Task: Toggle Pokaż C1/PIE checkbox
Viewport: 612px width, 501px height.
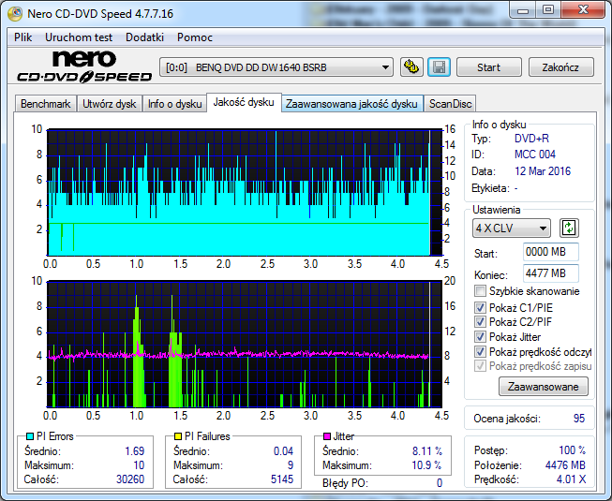Action: coord(480,307)
